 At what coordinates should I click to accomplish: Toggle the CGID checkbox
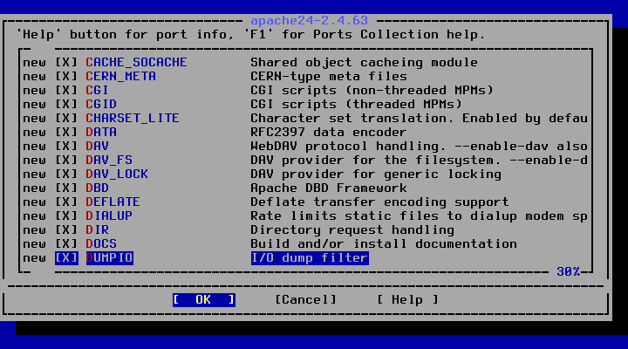click(66, 105)
